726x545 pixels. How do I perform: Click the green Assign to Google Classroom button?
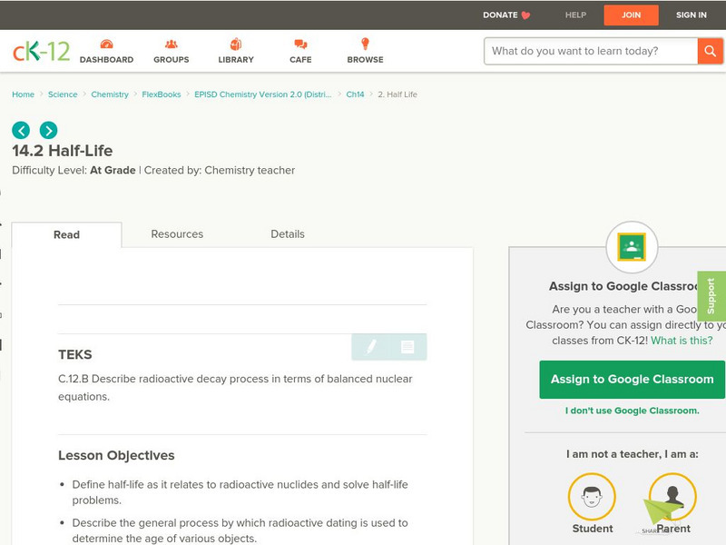pos(632,380)
